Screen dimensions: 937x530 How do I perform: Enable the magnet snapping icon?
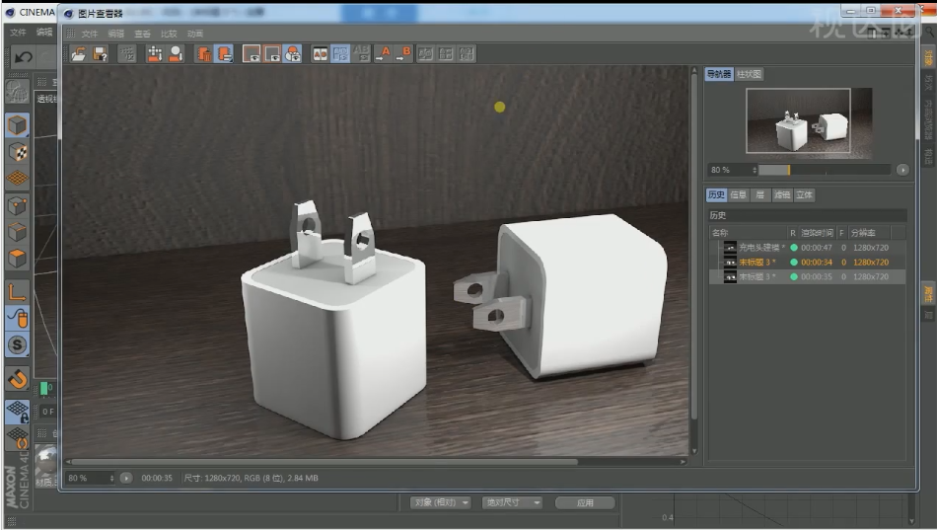tap(18, 379)
